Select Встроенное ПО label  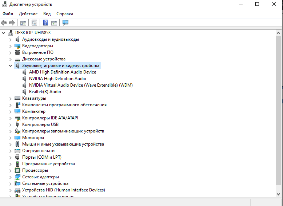[x=38, y=52]
